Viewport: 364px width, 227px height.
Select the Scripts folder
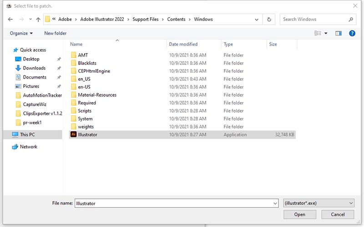[x=85, y=111]
